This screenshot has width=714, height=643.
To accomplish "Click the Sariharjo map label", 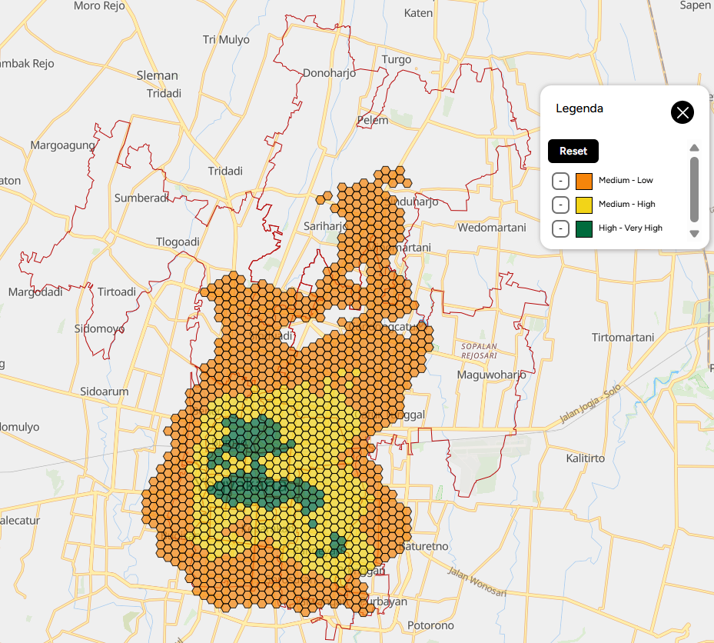I will (326, 226).
